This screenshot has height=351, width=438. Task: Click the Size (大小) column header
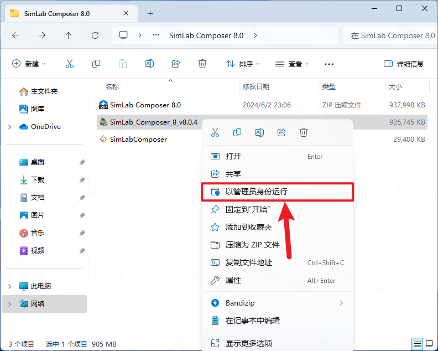tap(395, 87)
